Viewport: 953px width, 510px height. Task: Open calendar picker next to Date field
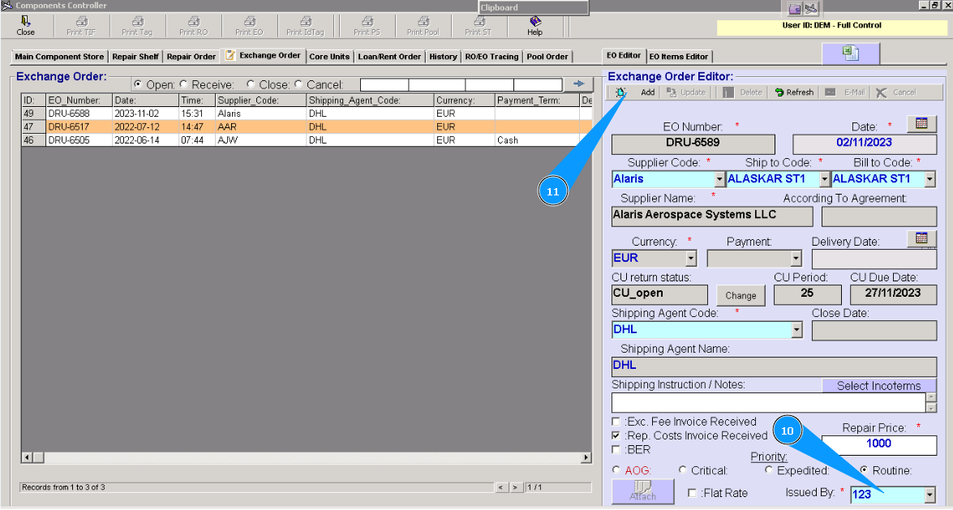tap(921, 123)
